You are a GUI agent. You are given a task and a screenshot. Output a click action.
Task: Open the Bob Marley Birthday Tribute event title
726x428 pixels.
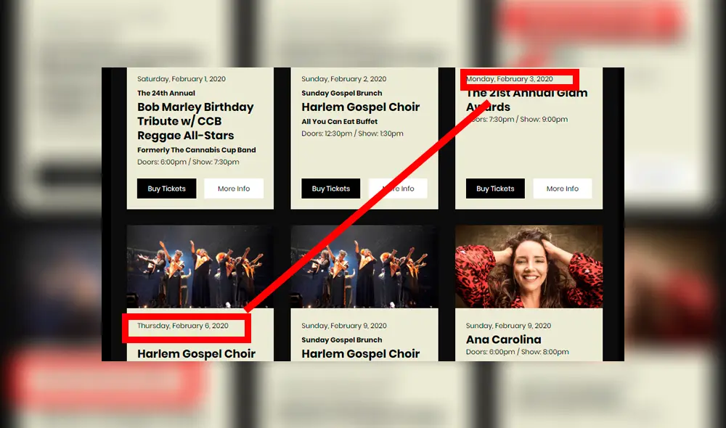(195, 121)
